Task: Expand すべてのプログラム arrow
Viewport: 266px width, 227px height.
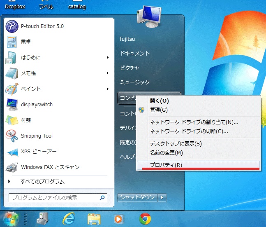Action: pos(9,181)
